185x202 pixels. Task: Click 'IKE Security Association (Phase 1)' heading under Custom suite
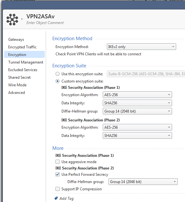[x=90, y=88]
